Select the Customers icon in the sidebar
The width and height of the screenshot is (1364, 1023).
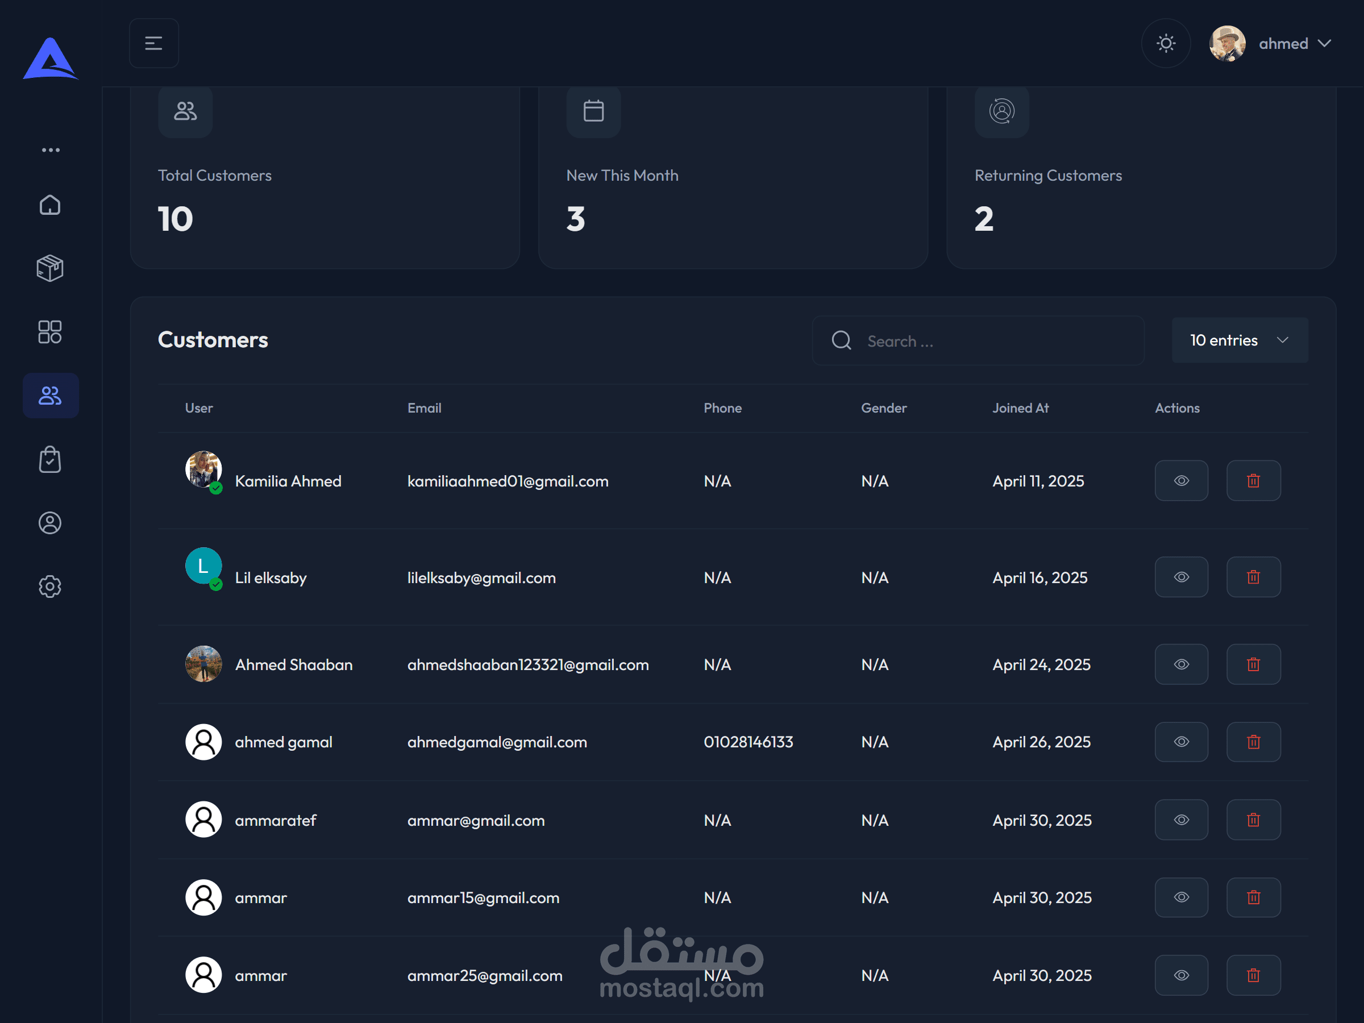(50, 395)
